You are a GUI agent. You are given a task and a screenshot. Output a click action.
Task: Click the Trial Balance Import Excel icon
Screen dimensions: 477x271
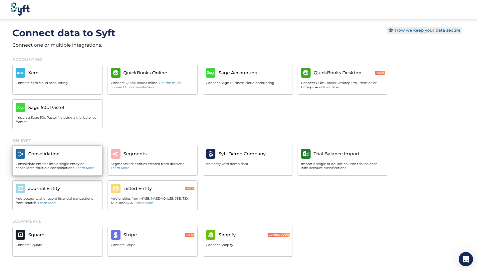click(306, 154)
